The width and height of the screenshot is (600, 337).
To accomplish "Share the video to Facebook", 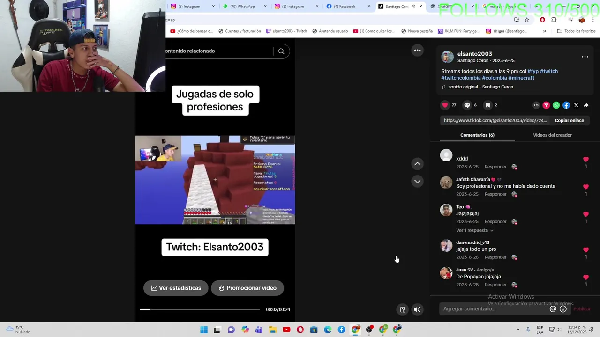I will [566, 105].
